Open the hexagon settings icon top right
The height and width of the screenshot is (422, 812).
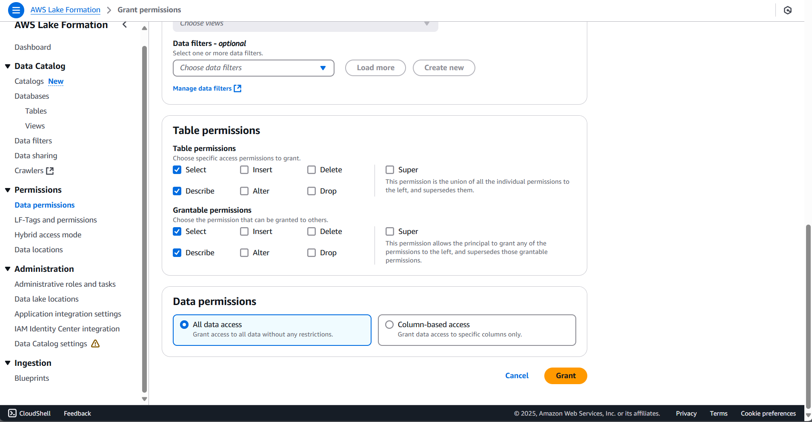tap(788, 10)
